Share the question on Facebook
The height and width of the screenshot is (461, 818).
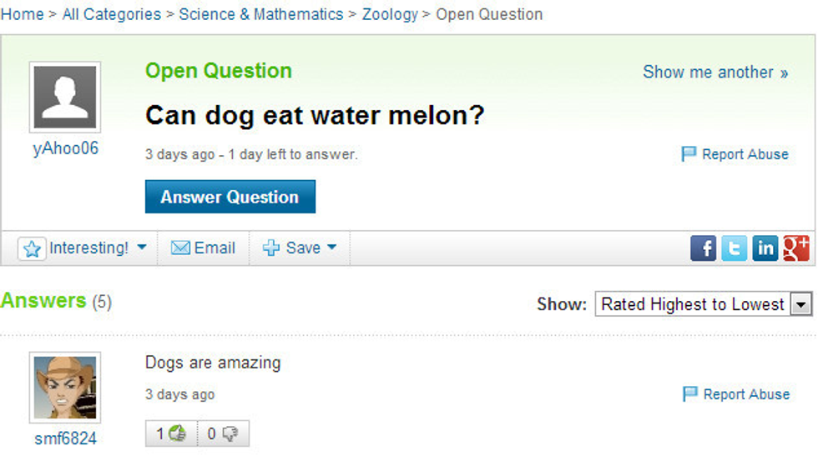tap(703, 248)
